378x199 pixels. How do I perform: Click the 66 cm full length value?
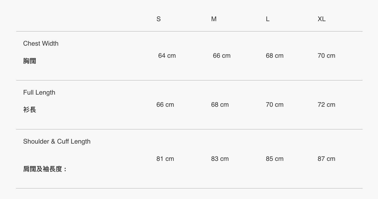tap(165, 105)
